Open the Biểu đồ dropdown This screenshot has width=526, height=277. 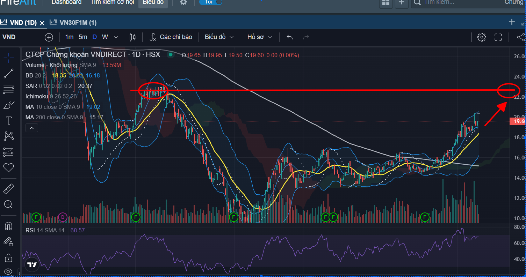pos(219,37)
